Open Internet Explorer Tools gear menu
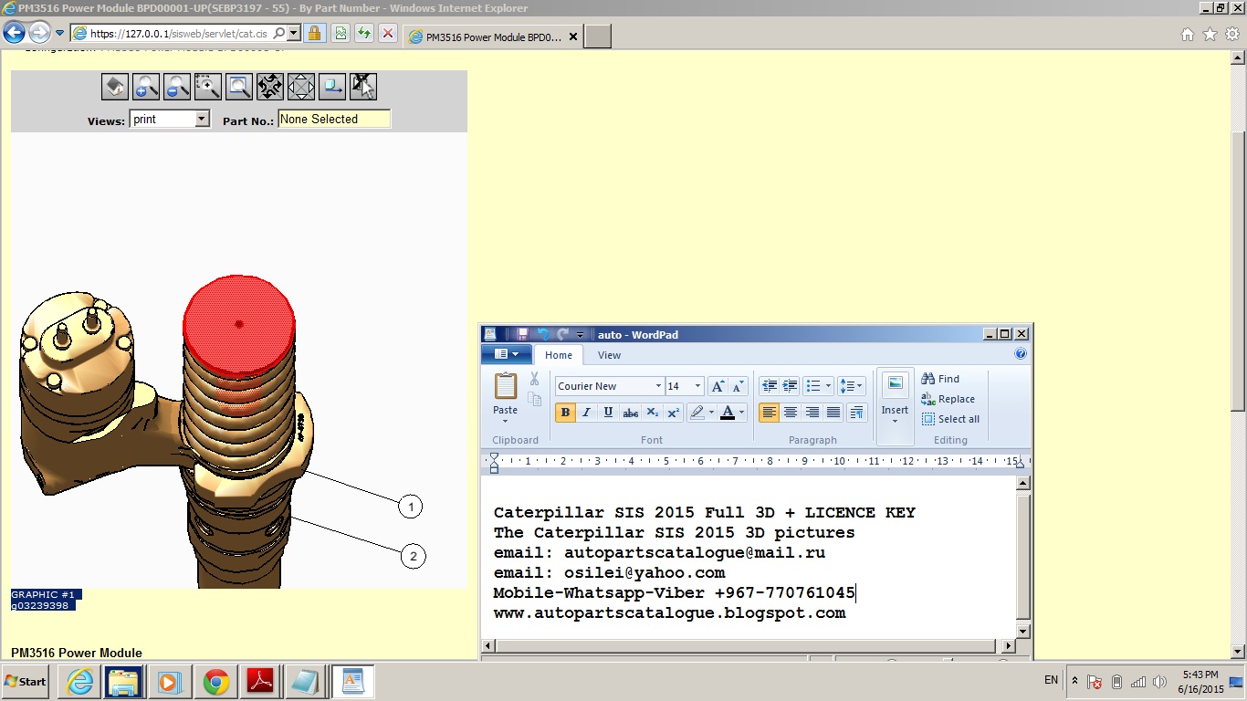The image size is (1247, 701). point(1233,35)
